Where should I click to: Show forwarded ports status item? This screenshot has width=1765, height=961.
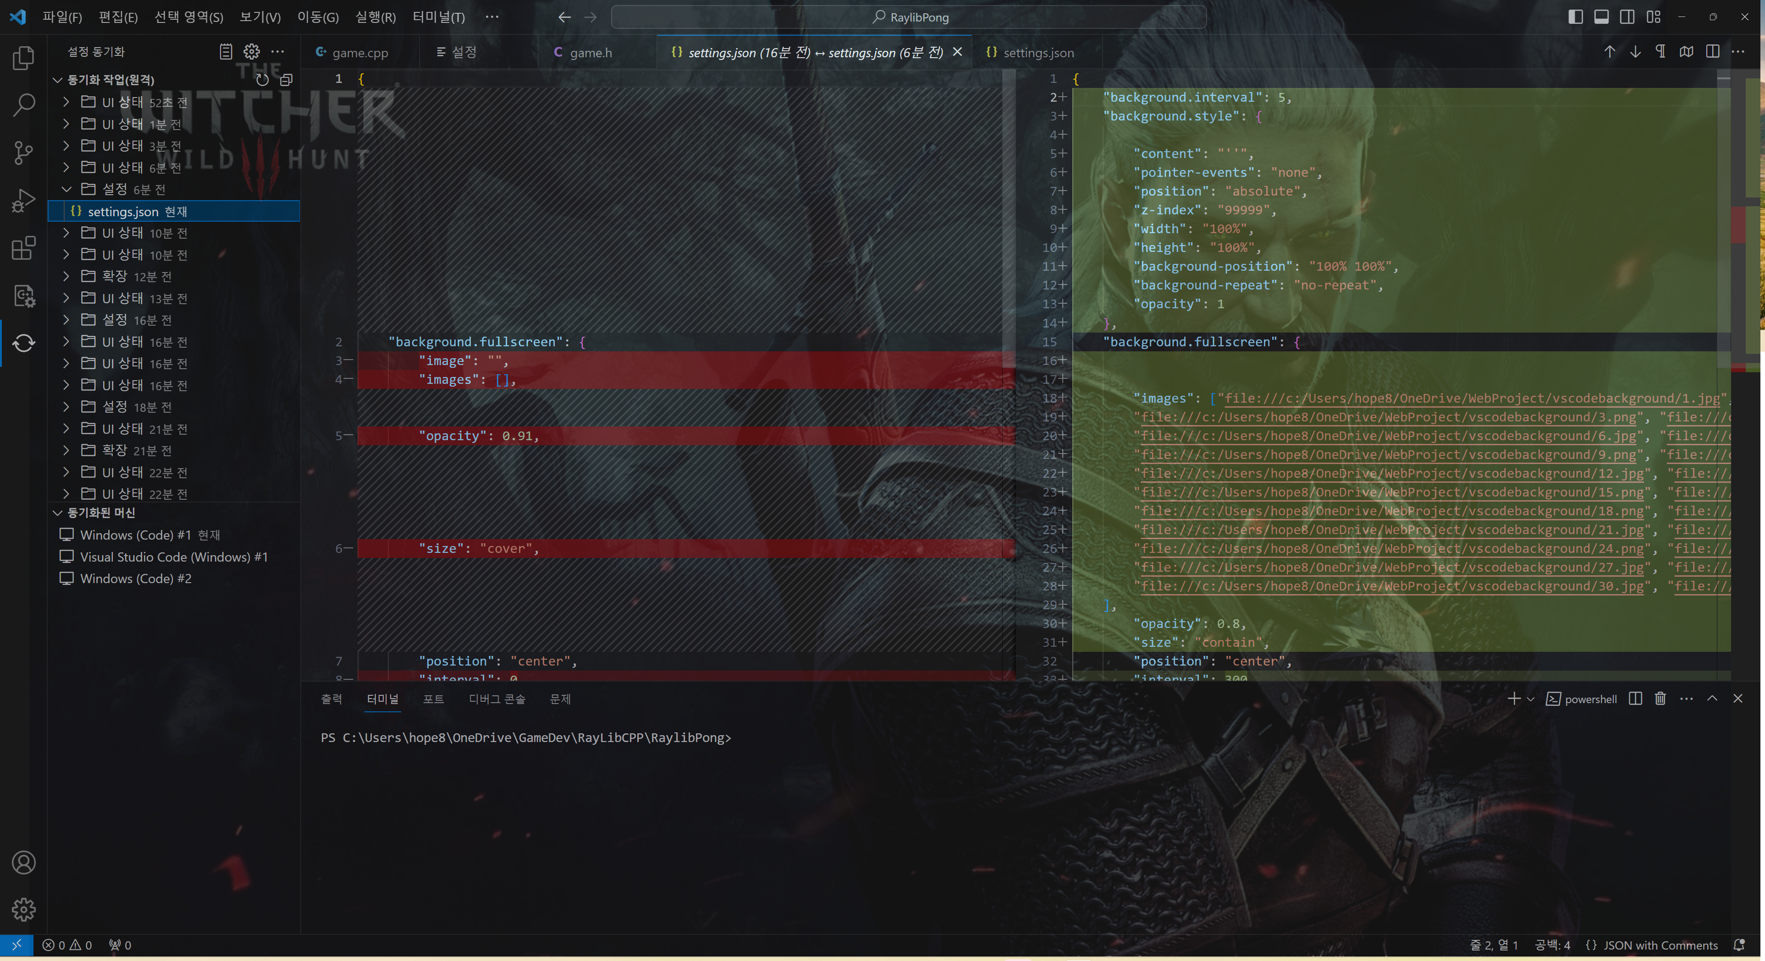pos(120,945)
